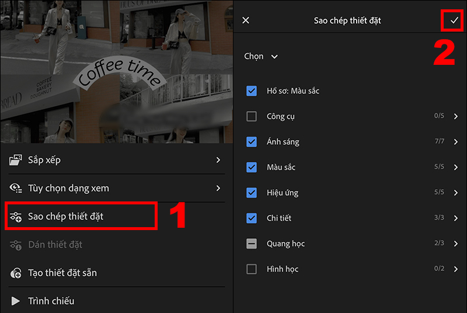Expand Màu sắc options arrow
Image resolution: width=467 pixels, height=313 pixels.
coord(456,168)
